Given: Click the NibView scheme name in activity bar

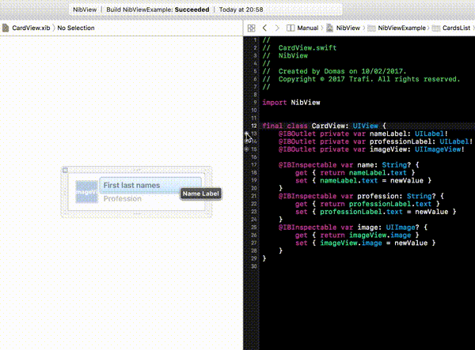Looking at the screenshot, I should (85, 9).
